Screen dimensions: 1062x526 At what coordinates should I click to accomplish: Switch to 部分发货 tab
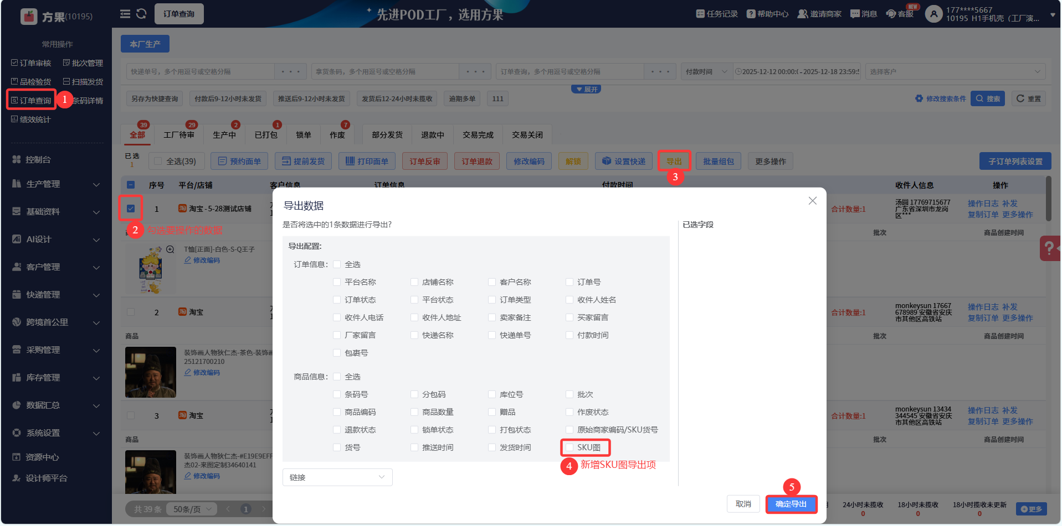(387, 135)
